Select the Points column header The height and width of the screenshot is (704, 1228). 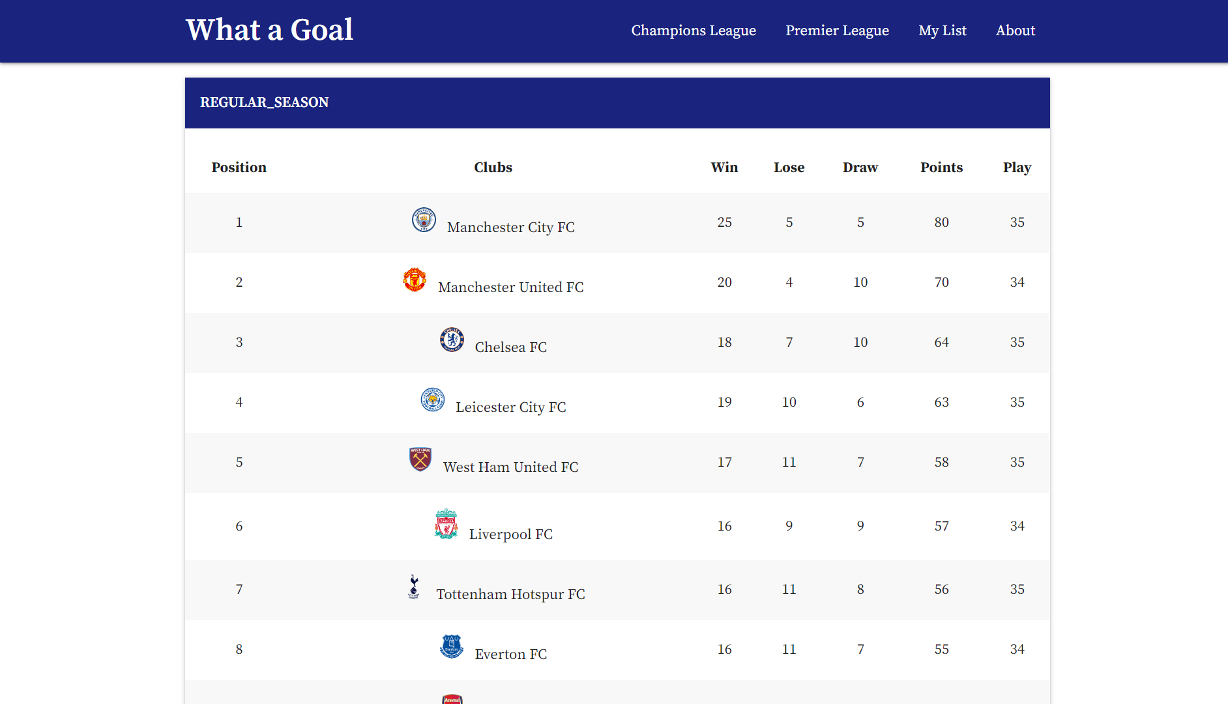[x=941, y=168]
